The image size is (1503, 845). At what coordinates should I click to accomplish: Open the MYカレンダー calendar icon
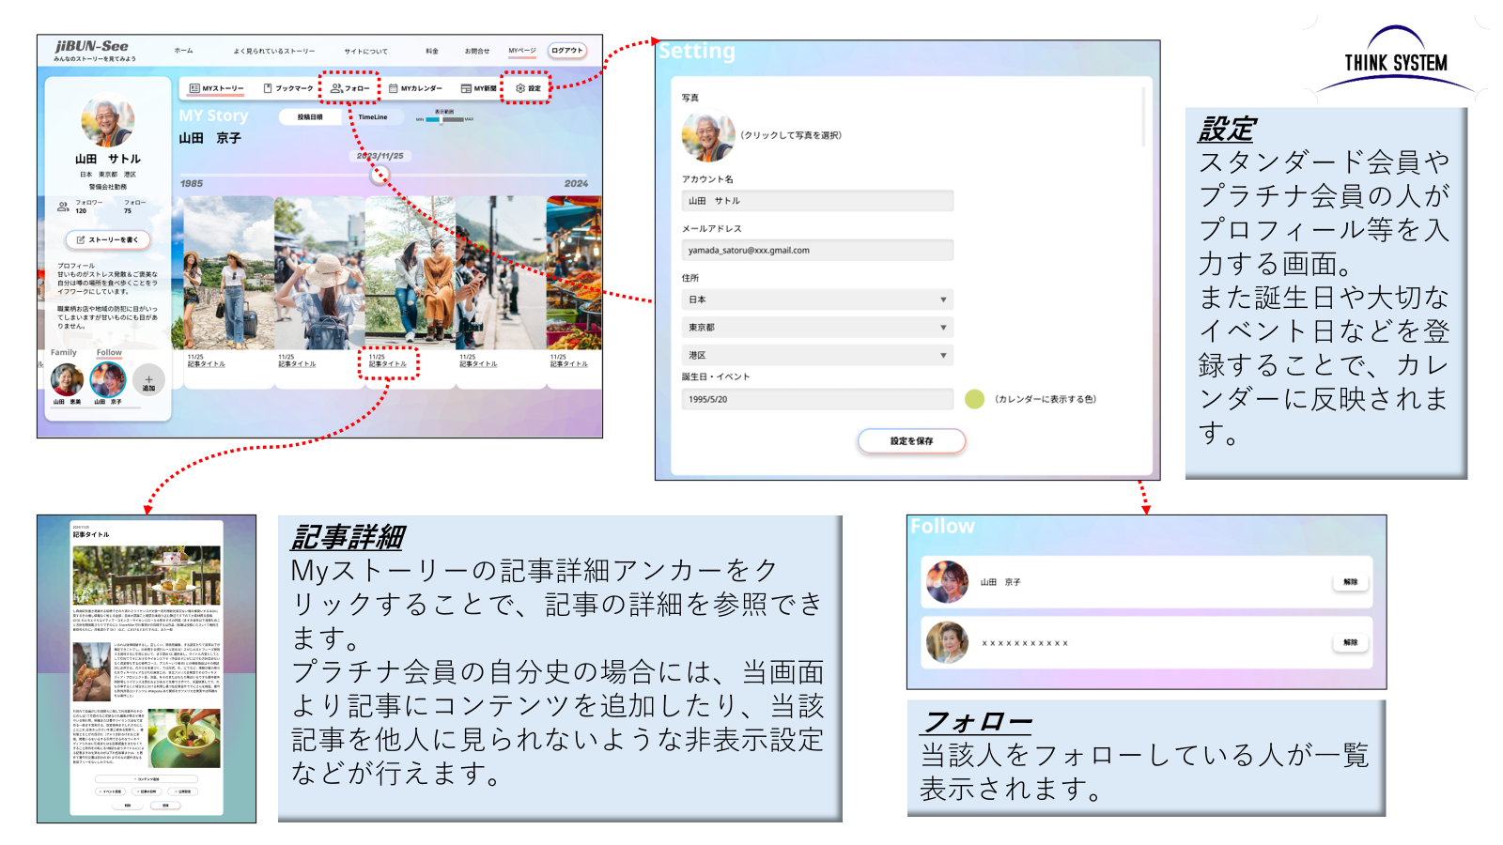coord(394,88)
